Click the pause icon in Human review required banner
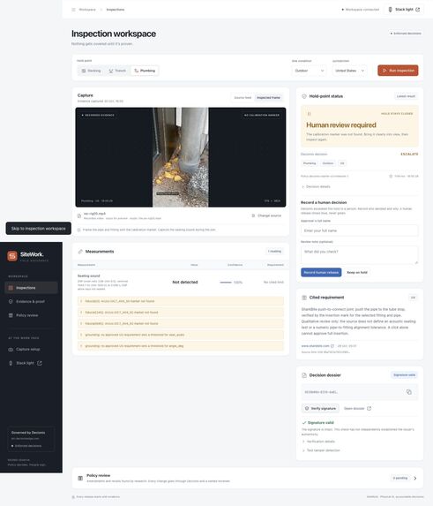Image resolution: width=433 pixels, height=506 pixels. point(309,114)
